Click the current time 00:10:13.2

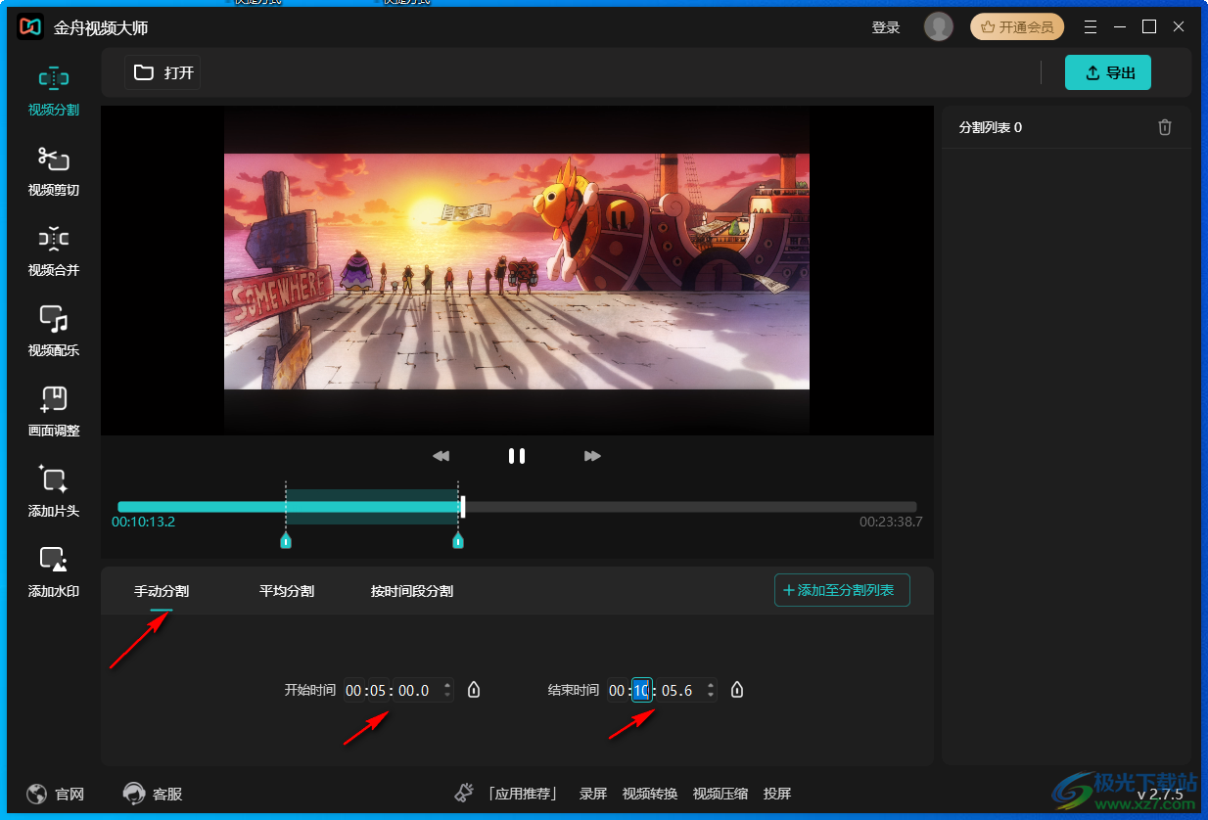point(143,522)
